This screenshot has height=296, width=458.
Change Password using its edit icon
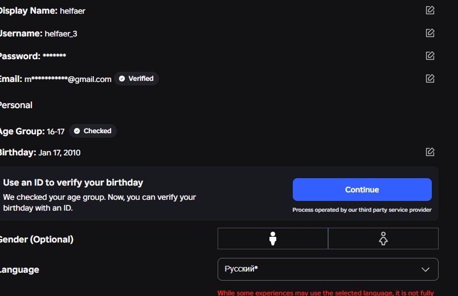430,55
